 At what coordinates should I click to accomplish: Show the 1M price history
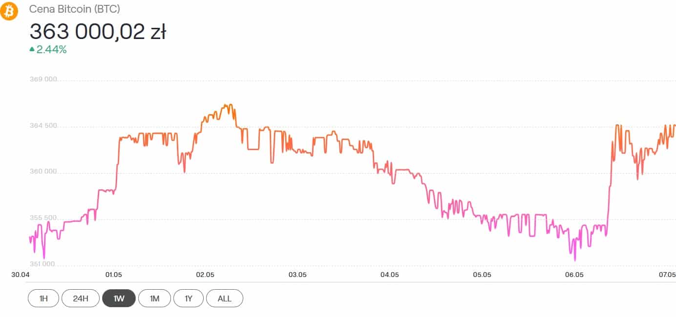[154, 298]
